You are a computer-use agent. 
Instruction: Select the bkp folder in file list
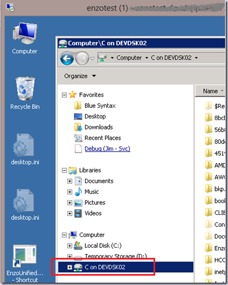[x=215, y=189]
